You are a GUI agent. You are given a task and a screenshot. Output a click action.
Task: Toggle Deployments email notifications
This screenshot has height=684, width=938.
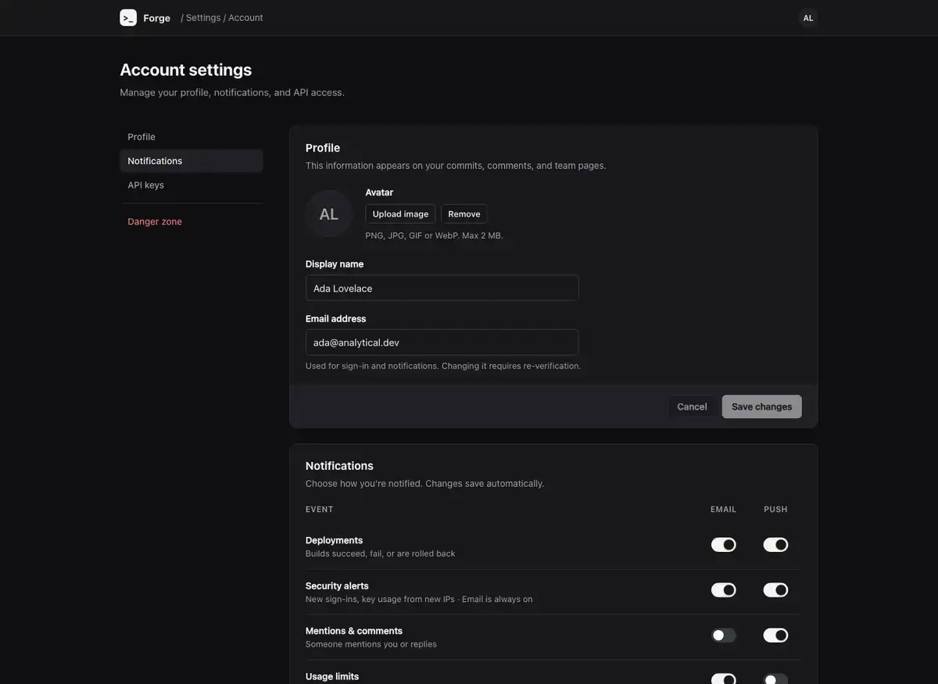[x=724, y=545]
